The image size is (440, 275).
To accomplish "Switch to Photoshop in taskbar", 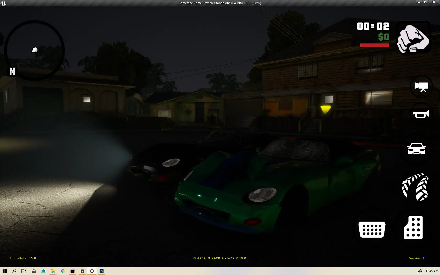I will click(102, 271).
